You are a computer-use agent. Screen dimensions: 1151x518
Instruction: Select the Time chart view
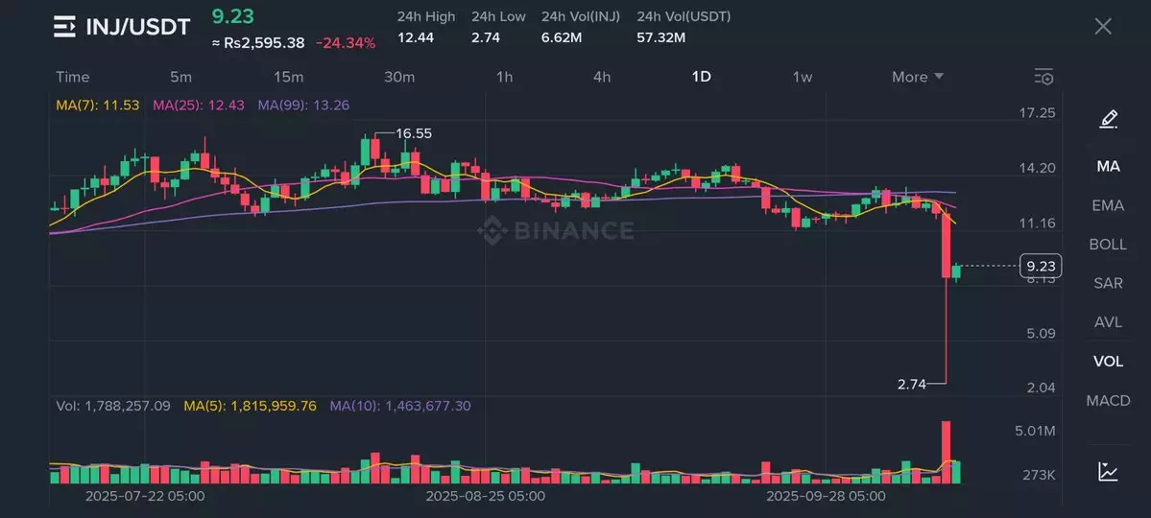pos(73,77)
